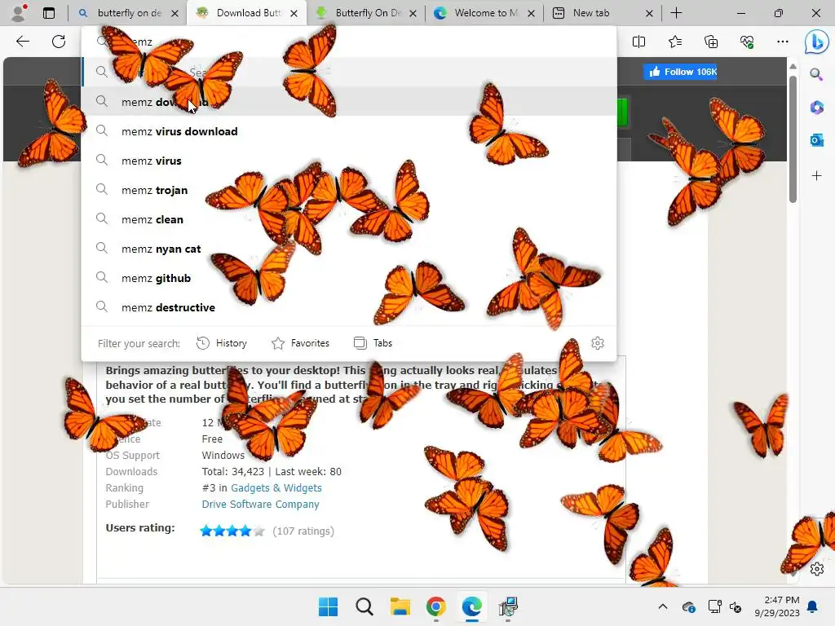Switch to Microsoft Edge taskbar icon

coord(472,606)
